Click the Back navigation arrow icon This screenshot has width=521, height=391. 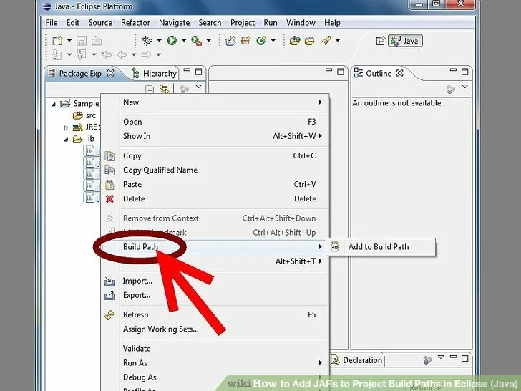[122, 54]
